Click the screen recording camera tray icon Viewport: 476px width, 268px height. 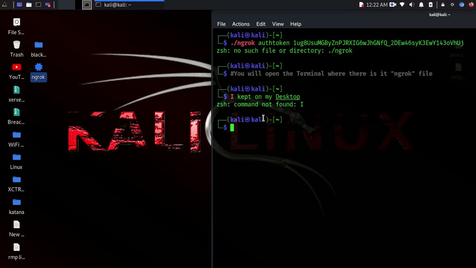pyautogui.click(x=393, y=5)
